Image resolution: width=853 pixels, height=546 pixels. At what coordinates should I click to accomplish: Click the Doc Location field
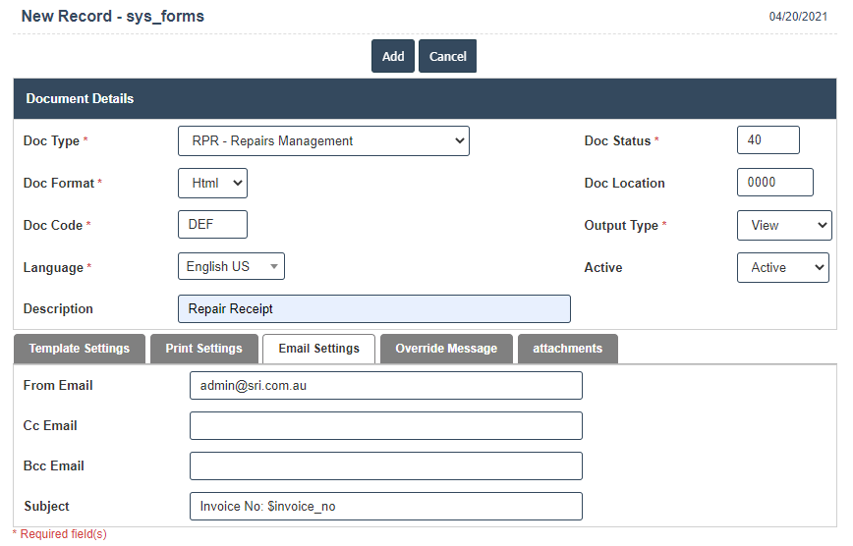click(774, 183)
